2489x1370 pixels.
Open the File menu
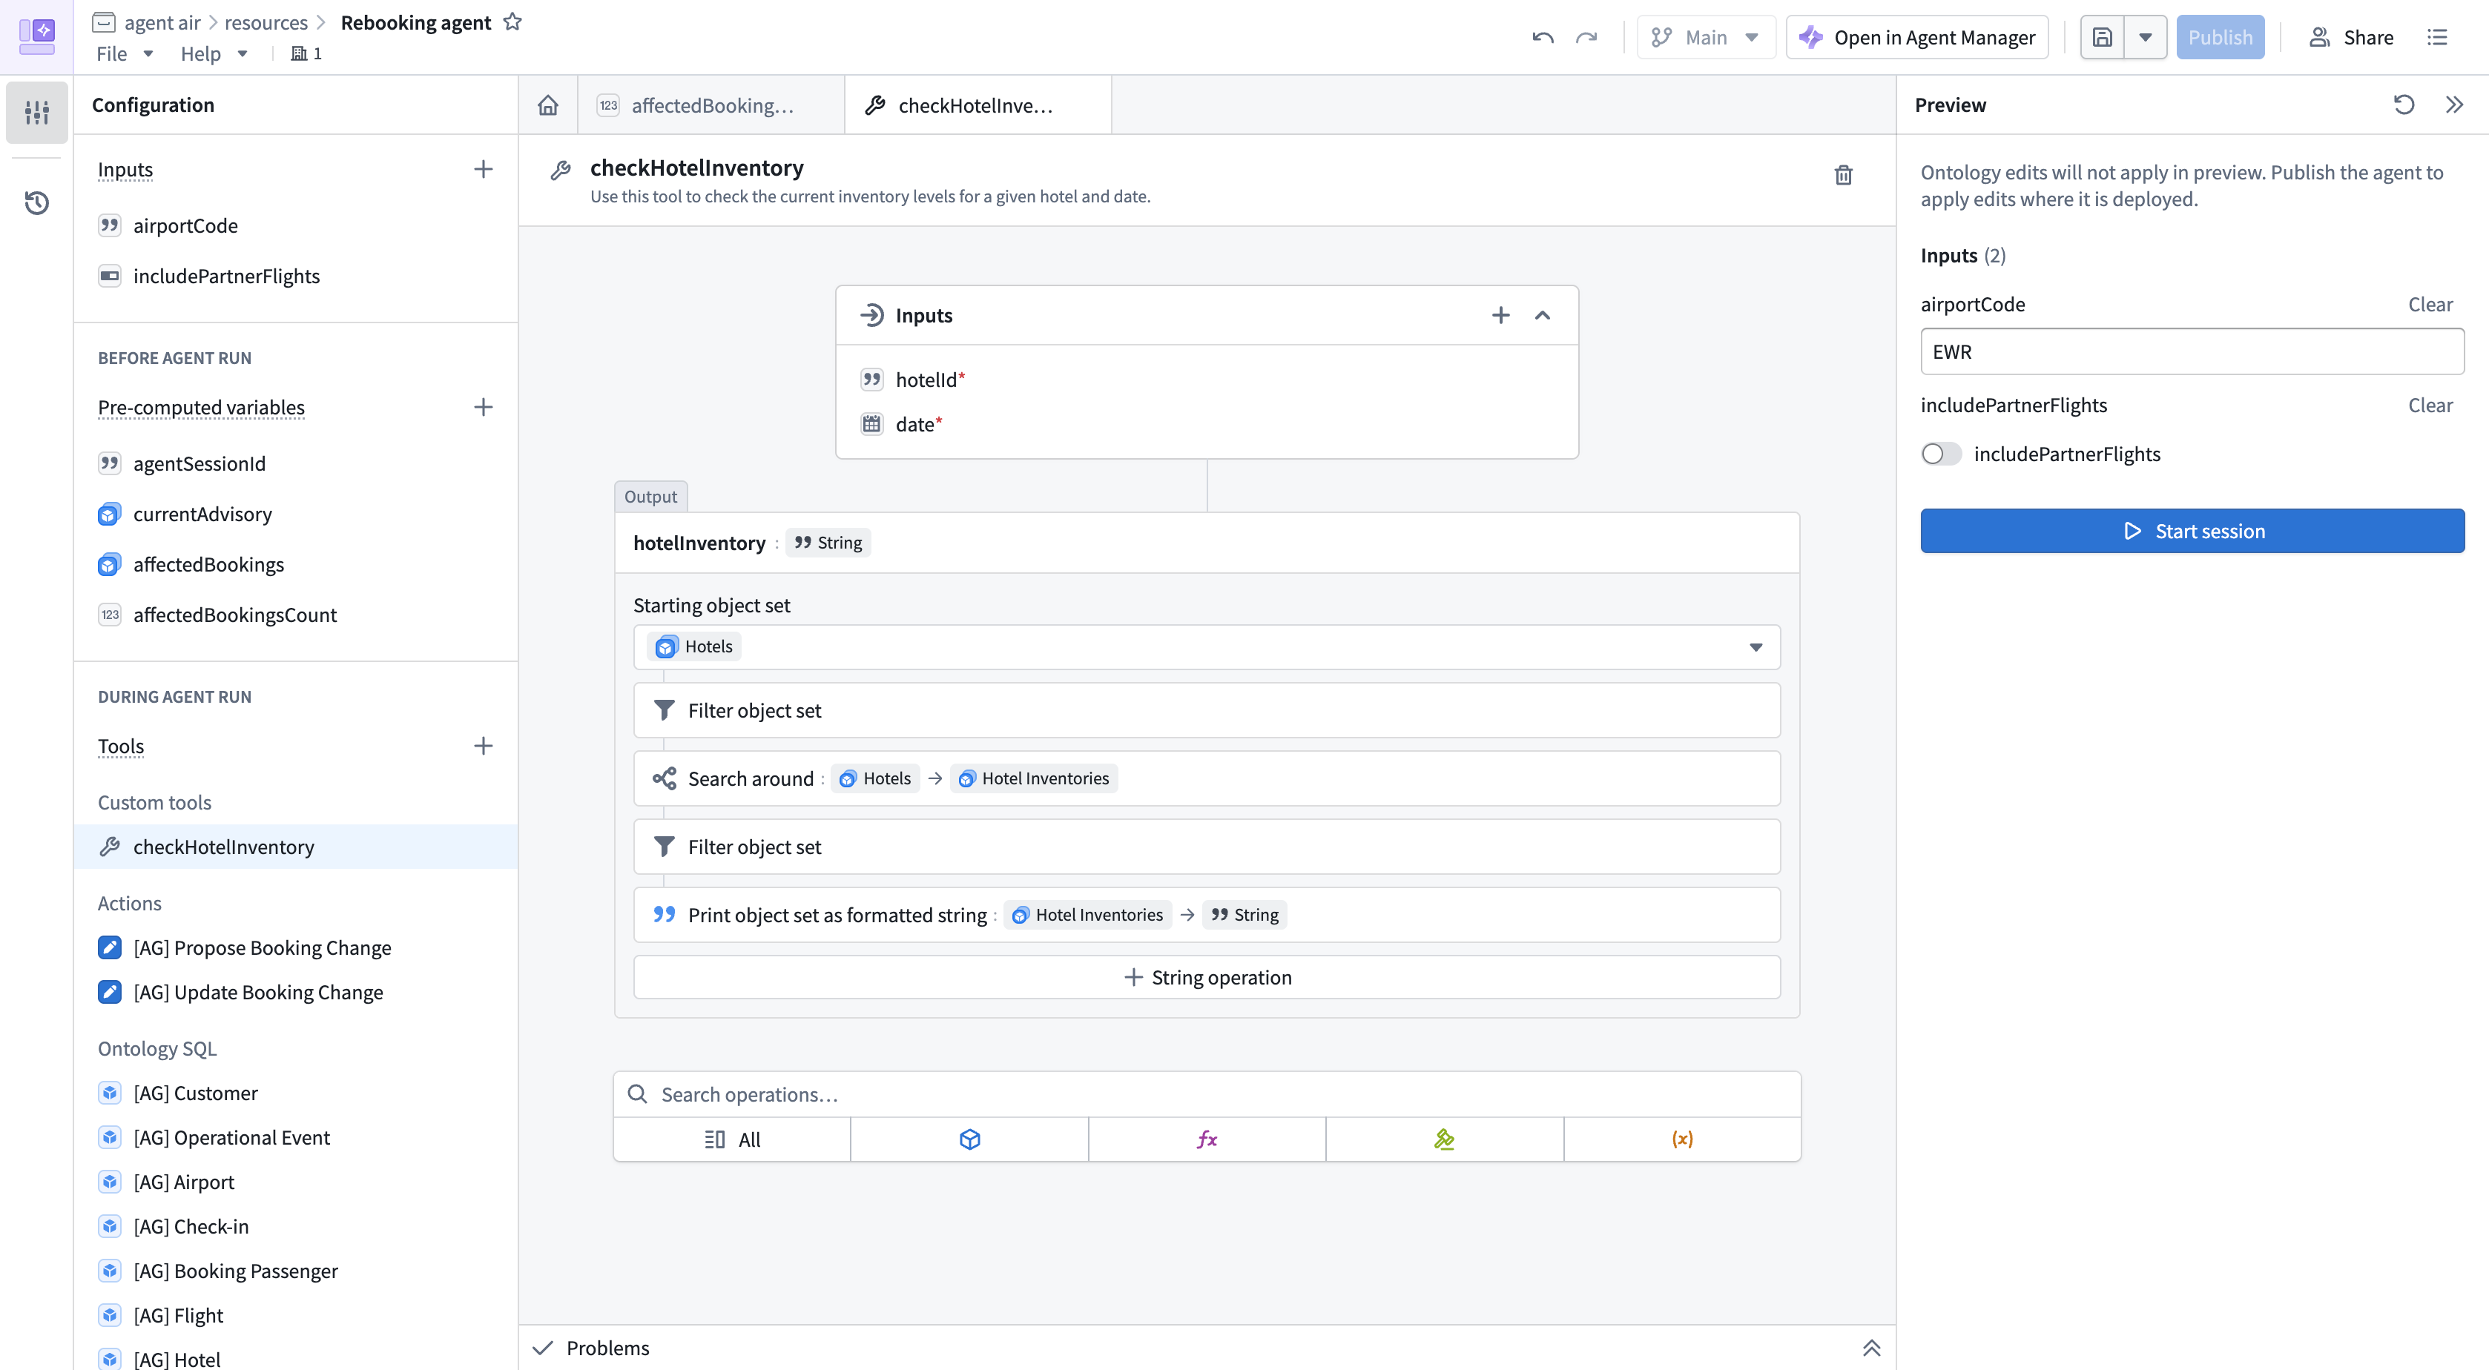[x=124, y=54]
